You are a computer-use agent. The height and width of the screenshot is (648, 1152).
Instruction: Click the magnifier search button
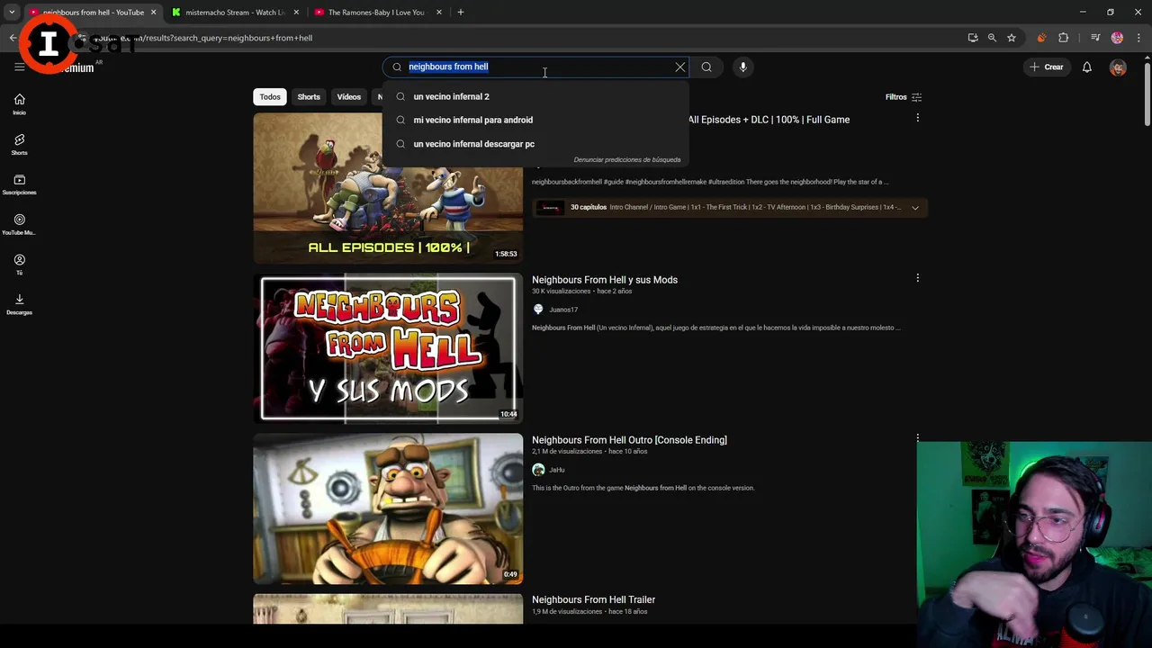pos(706,67)
